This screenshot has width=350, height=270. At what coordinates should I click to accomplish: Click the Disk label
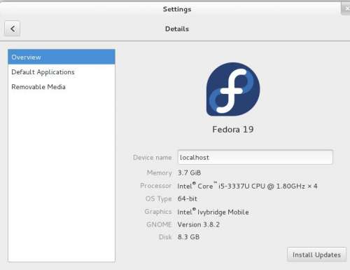coord(165,237)
